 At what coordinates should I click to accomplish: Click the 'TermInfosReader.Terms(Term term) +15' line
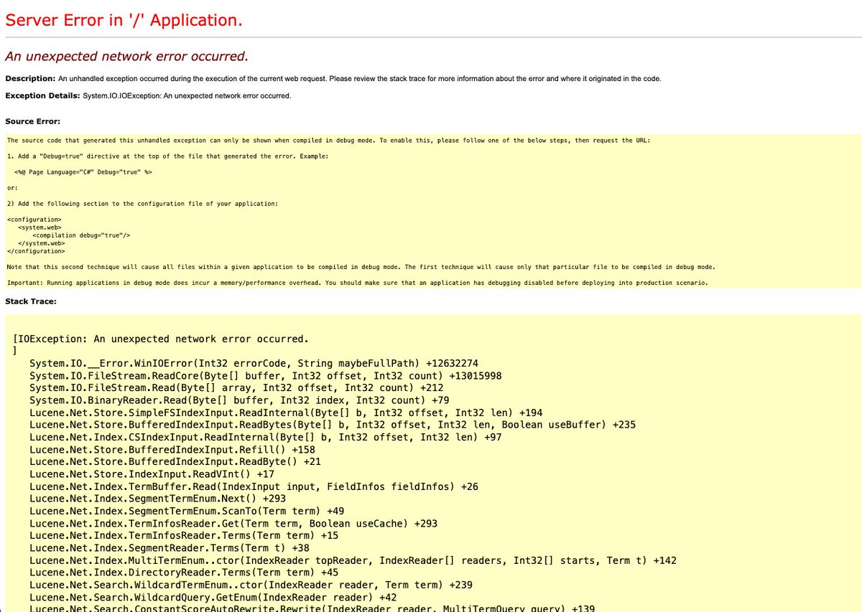[184, 535]
